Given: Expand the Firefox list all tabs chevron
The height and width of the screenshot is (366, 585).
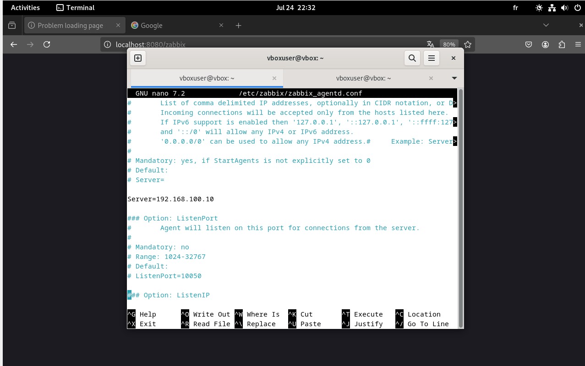Looking at the screenshot, I should coord(546,25).
